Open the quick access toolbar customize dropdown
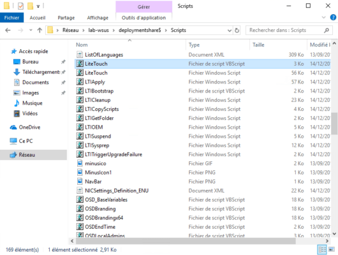The width and height of the screenshot is (338, 255). coord(38,6)
